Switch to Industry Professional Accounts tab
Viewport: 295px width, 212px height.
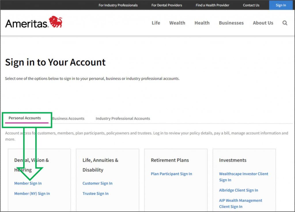pos(123,119)
